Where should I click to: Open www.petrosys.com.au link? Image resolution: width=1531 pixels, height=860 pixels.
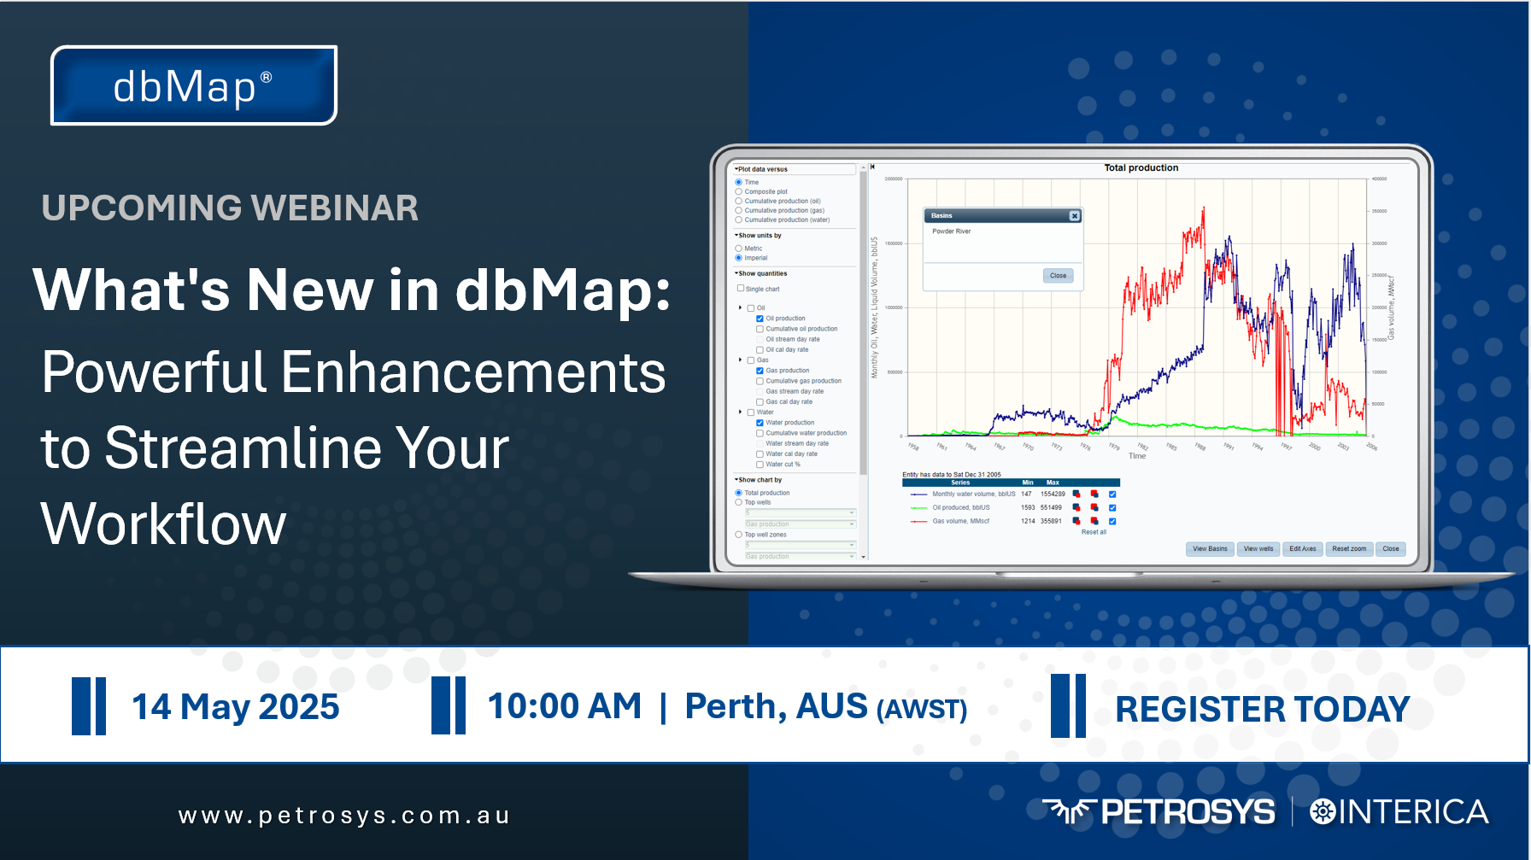[x=344, y=816]
